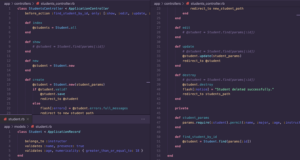Viewport: 300px width, 160px height.
Task: Click the 'private' keyword
Action: [182, 108]
